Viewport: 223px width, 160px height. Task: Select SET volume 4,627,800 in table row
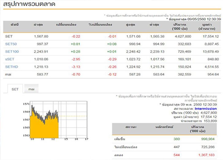[183, 36]
